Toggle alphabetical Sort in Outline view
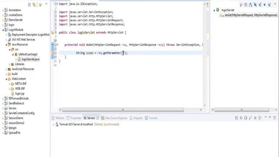 (x=250, y=5)
